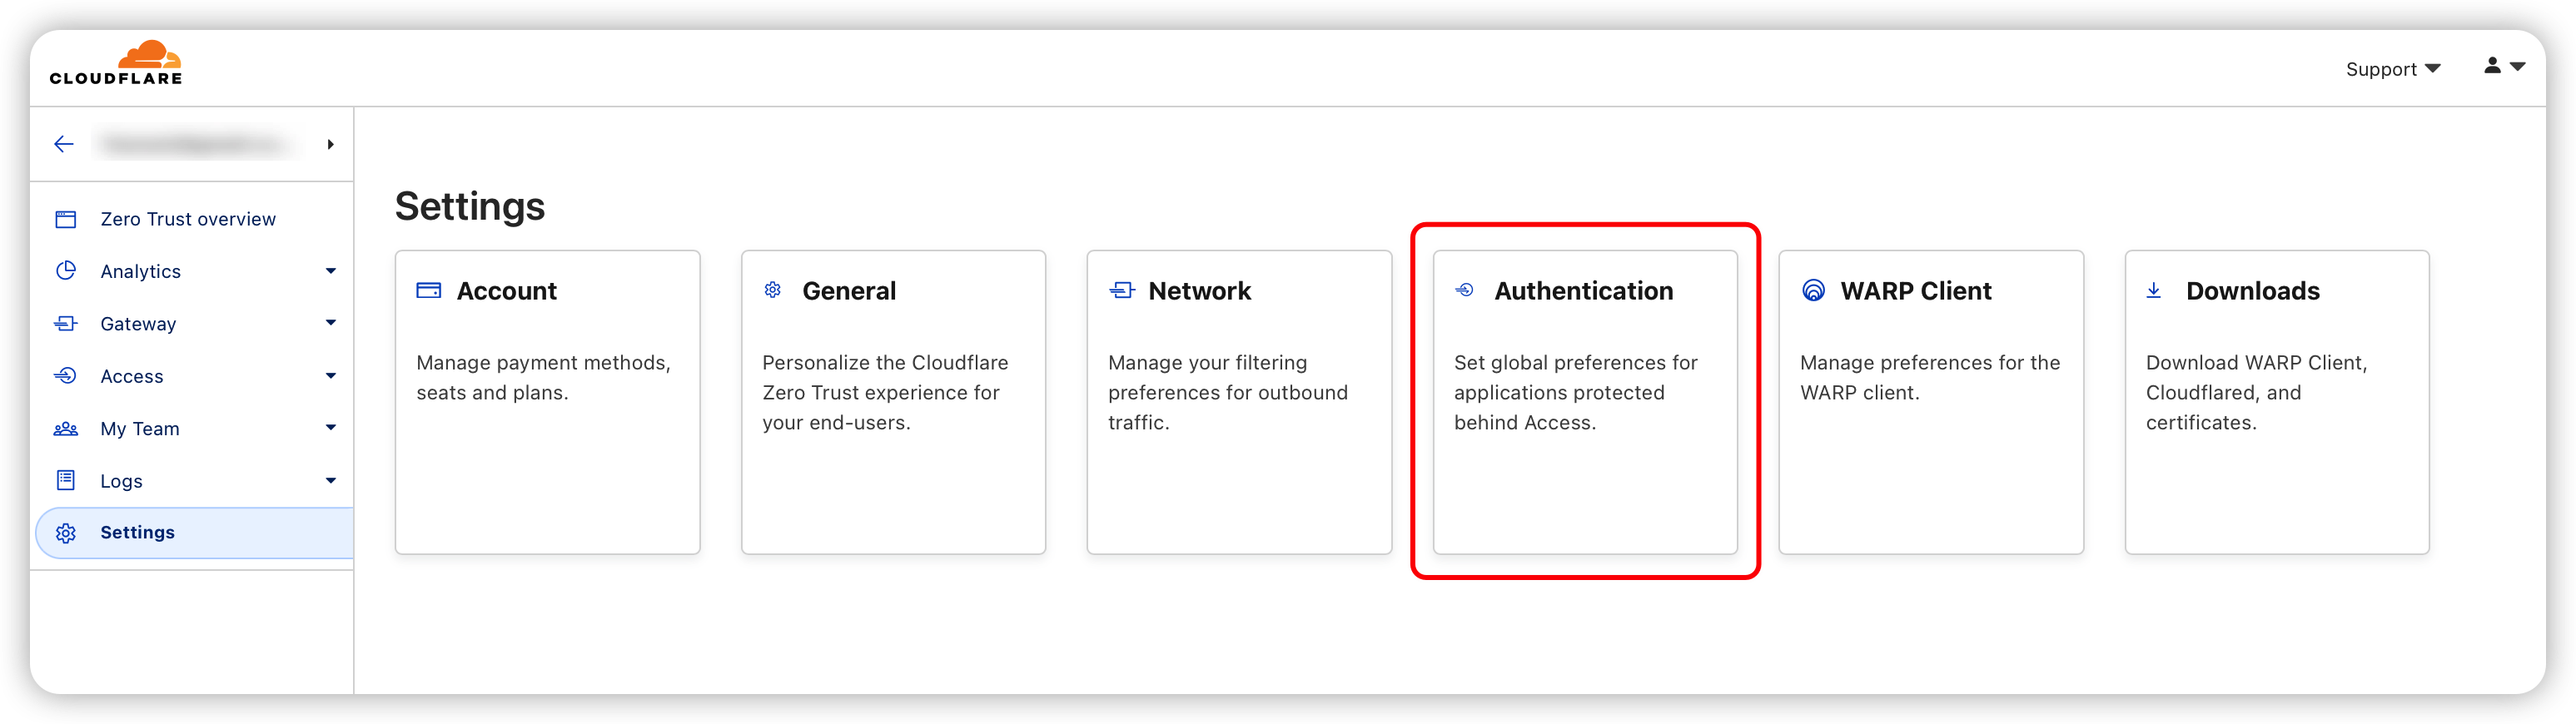This screenshot has width=2576, height=724.
Task: Open the Network settings card
Action: [x=1238, y=402]
